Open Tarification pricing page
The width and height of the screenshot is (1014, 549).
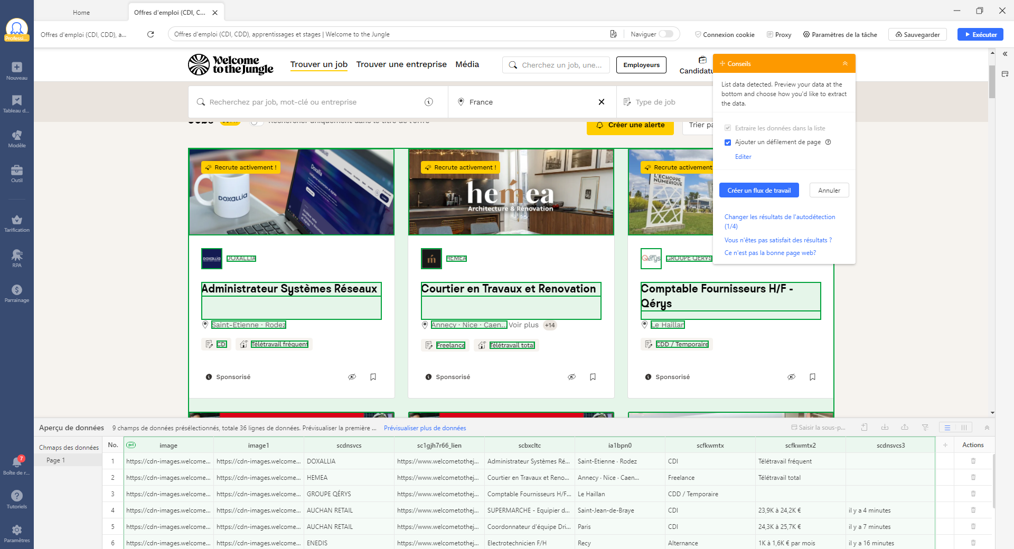[17, 223]
